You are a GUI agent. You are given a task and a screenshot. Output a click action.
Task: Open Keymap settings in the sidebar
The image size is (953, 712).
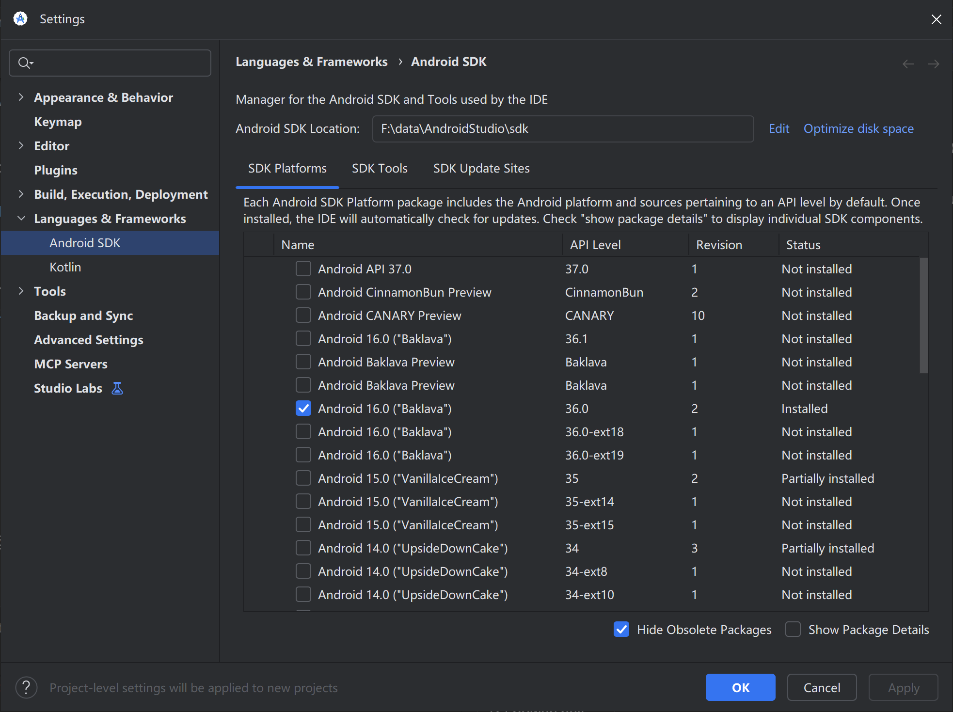[x=58, y=122]
